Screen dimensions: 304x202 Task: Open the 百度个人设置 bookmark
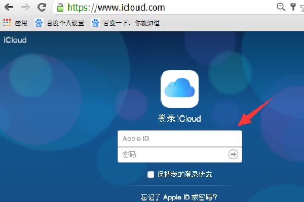[x=59, y=23]
